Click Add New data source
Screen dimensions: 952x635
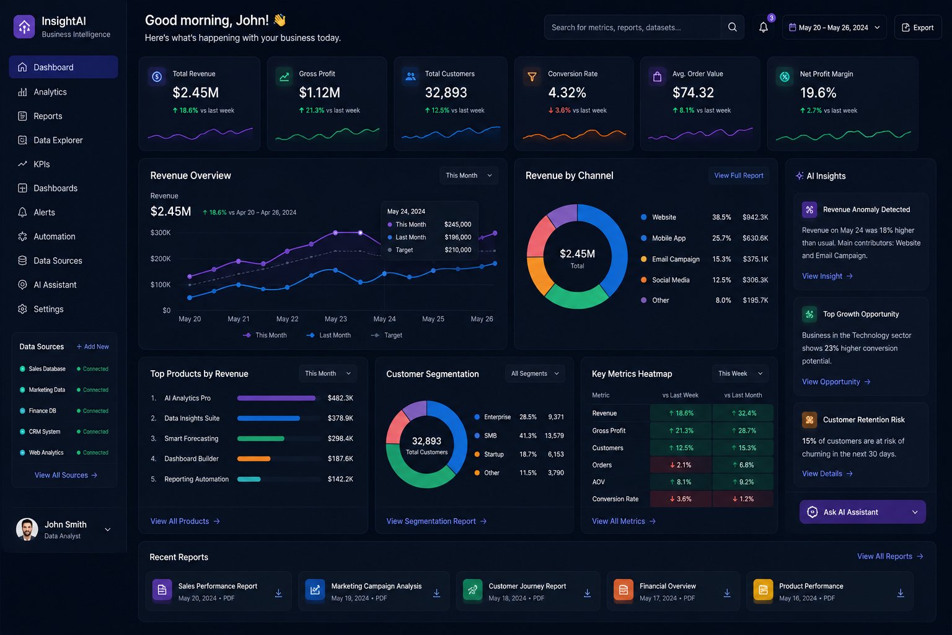tap(93, 347)
